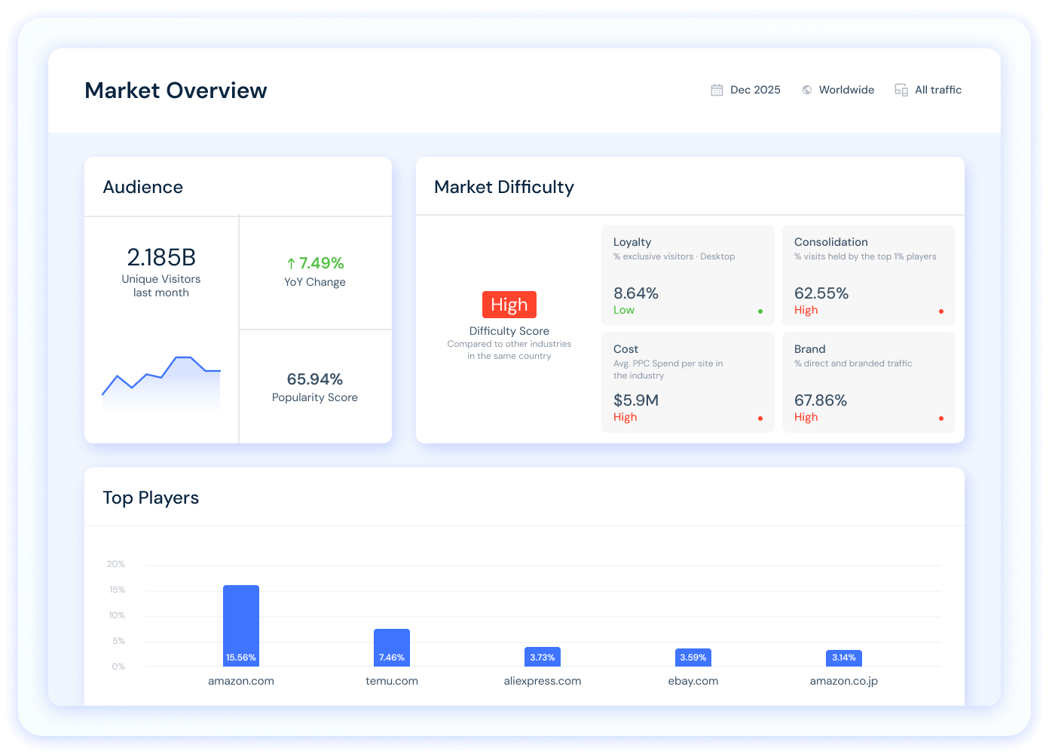Viewport: 1049px width, 754px height.
Task: Click the aliexpress.com link
Action: pos(542,680)
